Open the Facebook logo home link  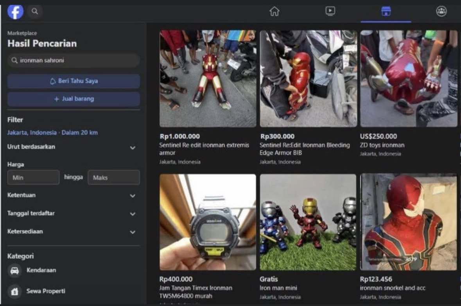point(15,12)
